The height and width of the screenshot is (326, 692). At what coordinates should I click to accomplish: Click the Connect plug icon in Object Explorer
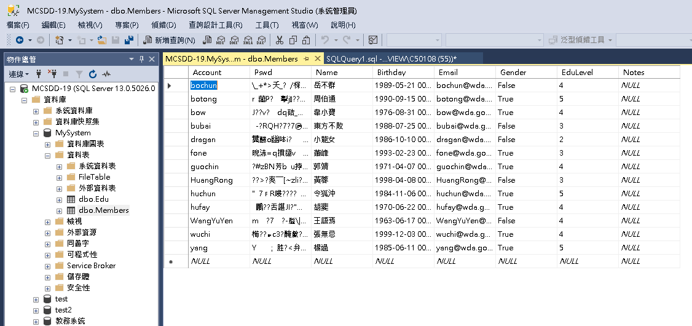[38, 74]
